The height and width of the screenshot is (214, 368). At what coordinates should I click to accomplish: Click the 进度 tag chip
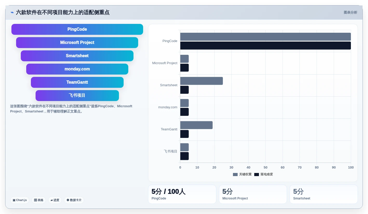pyautogui.click(x=55, y=200)
